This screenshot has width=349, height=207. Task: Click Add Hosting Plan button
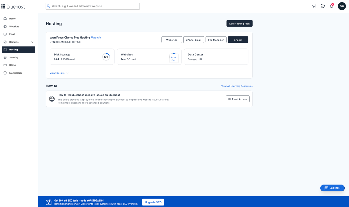[239, 24]
